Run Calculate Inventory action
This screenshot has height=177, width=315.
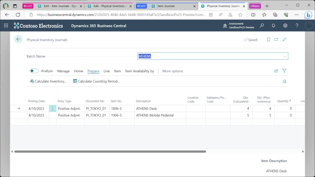click(48, 81)
